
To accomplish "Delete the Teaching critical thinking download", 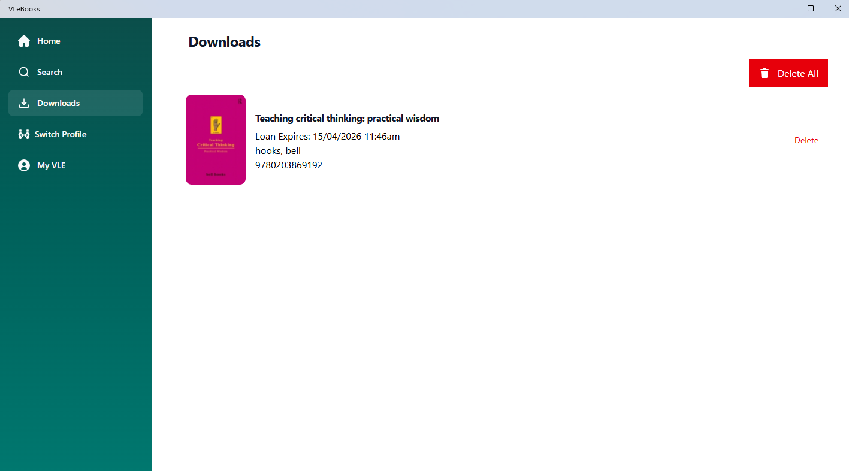I will tap(806, 140).
